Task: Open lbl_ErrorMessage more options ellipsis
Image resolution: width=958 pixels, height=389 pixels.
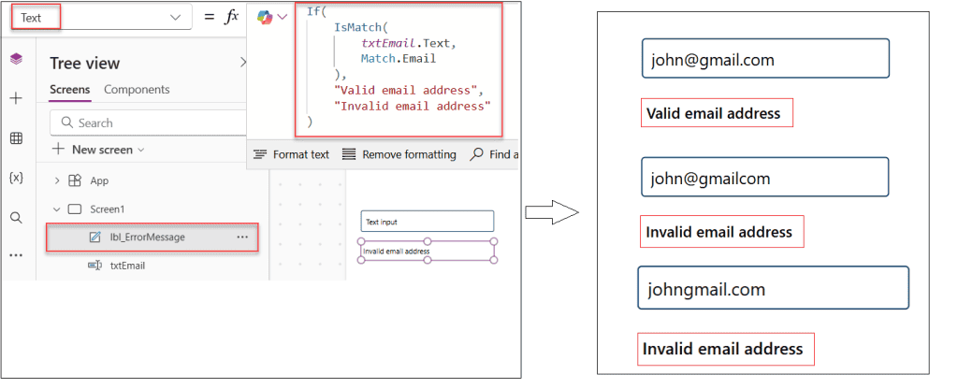Action: (x=242, y=237)
